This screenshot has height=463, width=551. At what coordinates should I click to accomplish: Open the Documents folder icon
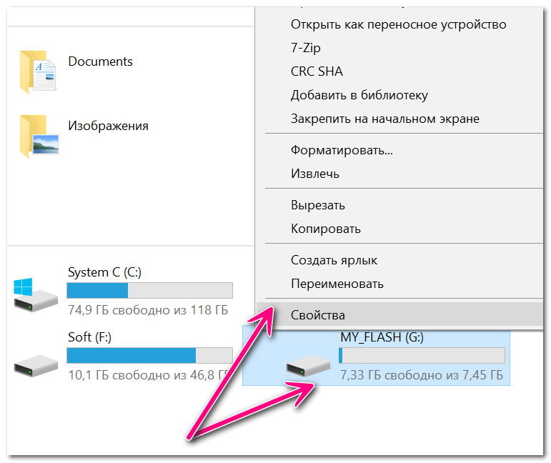[38, 71]
